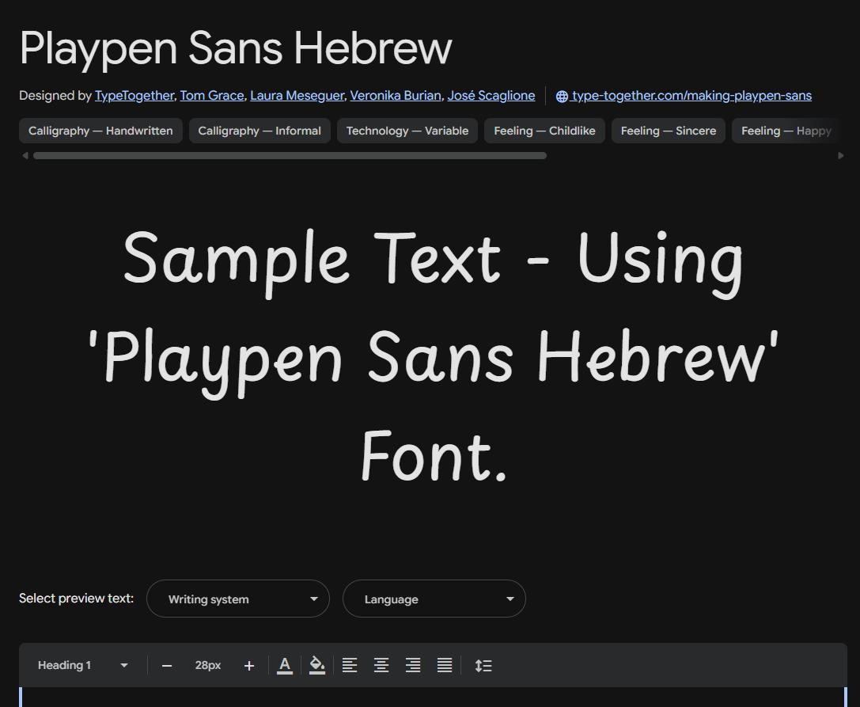Click the right arrow of tag scrollbar
Image resolution: width=860 pixels, height=707 pixels.
coord(841,156)
